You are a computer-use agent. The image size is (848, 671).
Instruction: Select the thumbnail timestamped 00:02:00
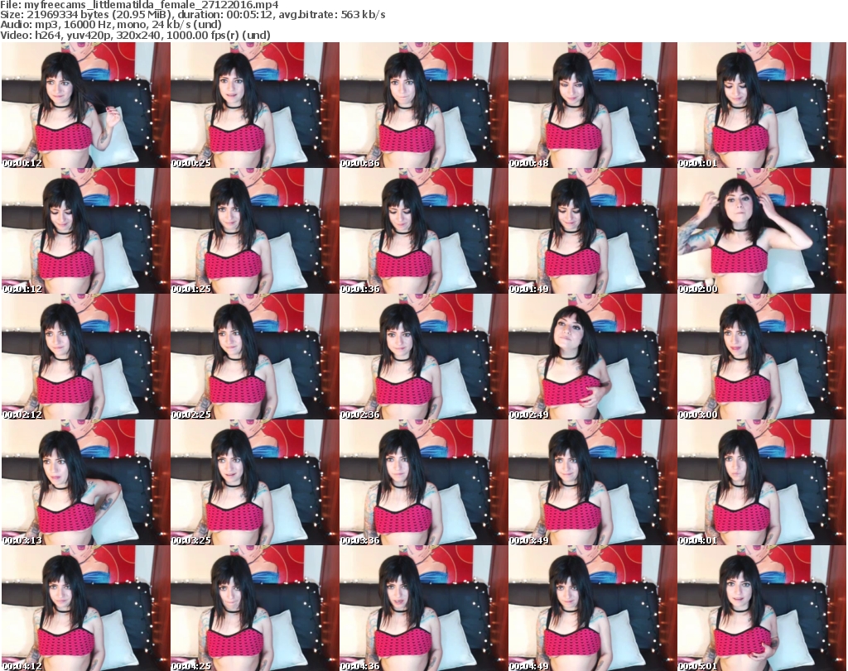[x=762, y=231]
